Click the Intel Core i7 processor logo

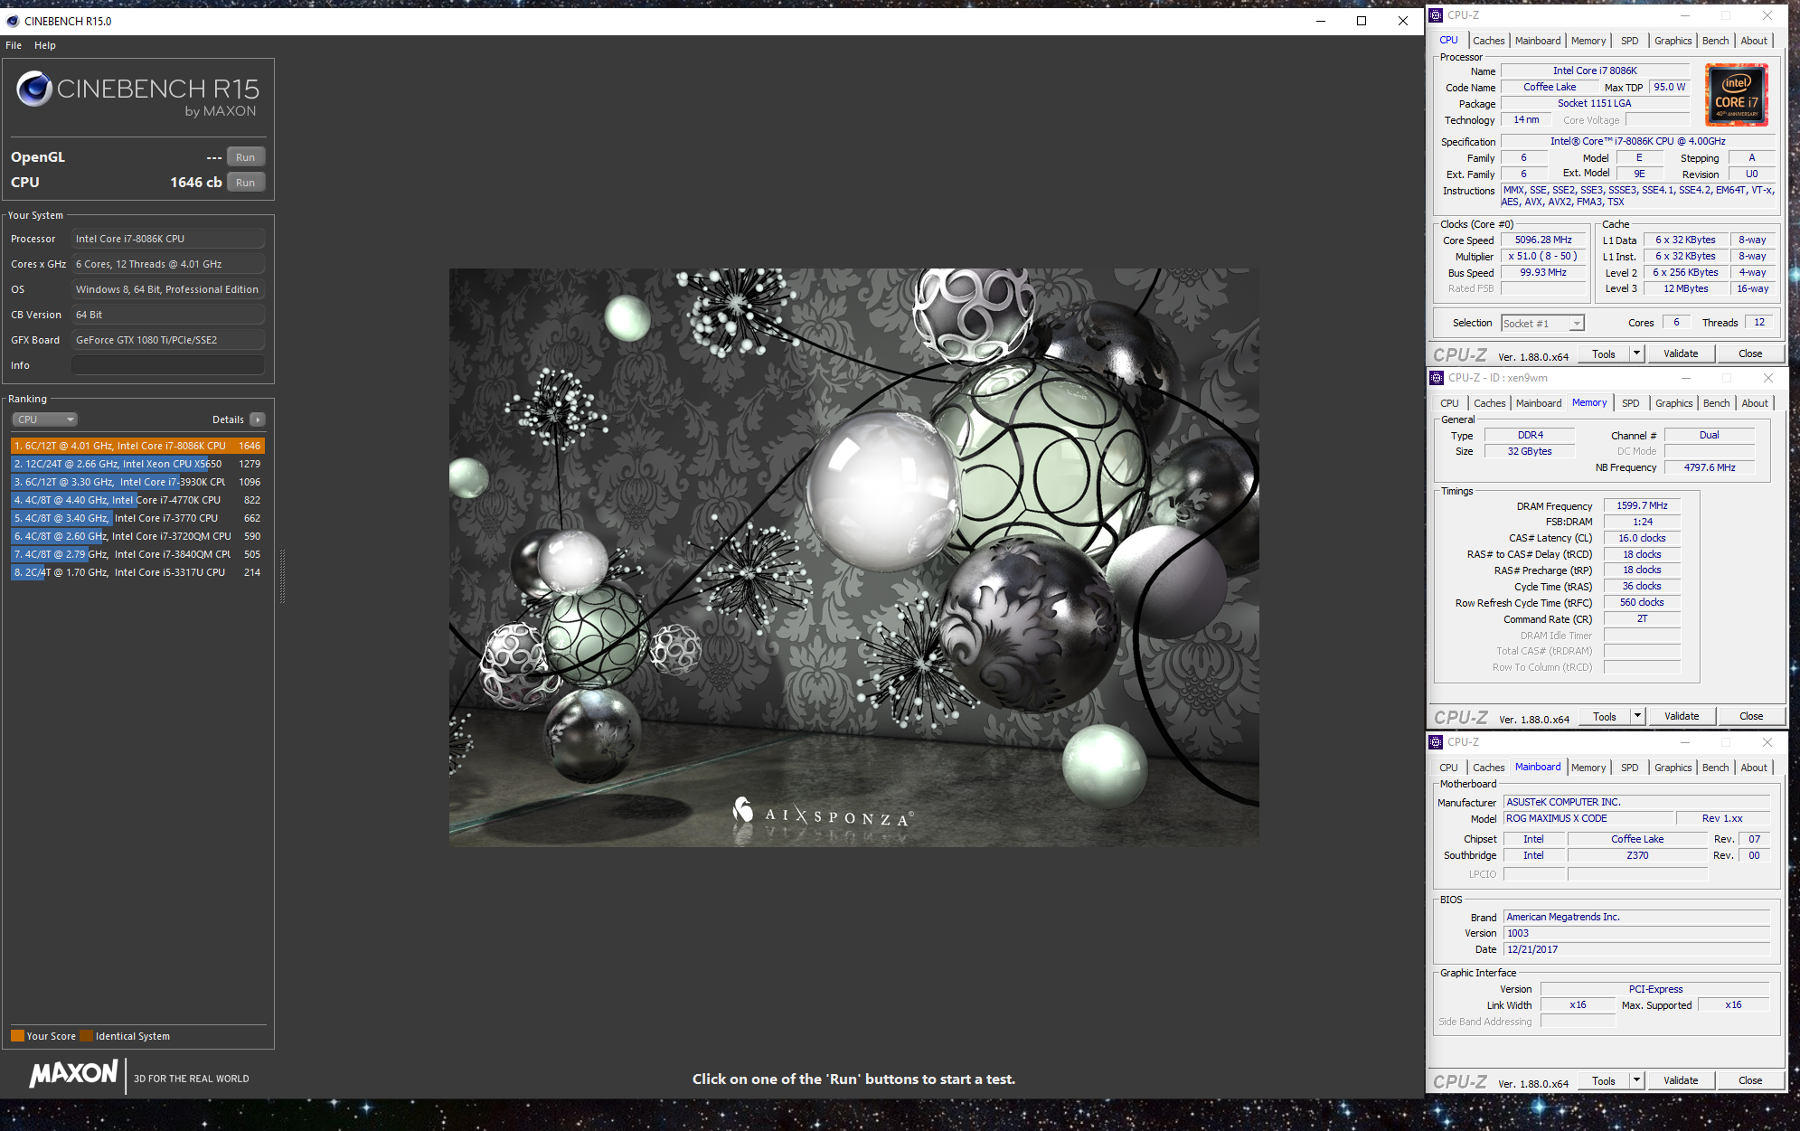coord(1736,95)
